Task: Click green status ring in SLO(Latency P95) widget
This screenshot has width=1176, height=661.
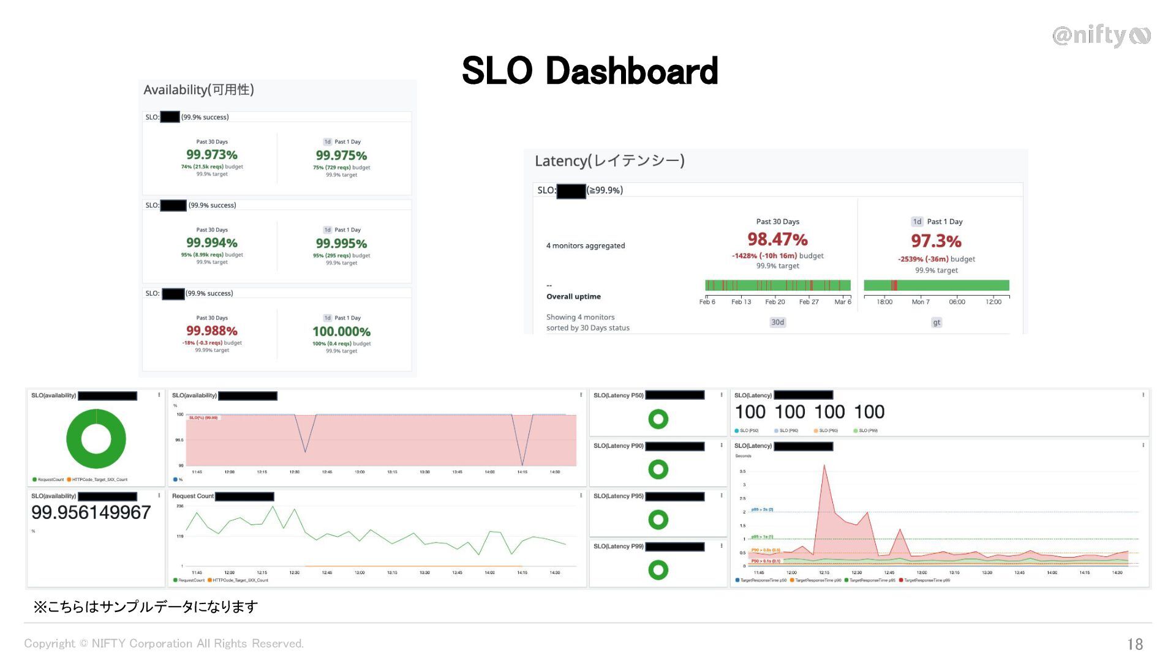Action: (x=658, y=520)
